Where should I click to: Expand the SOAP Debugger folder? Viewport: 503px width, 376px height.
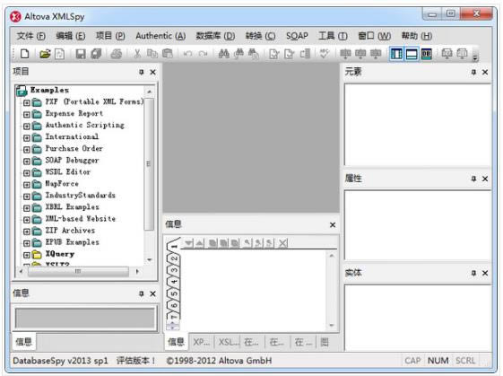pyautogui.click(x=27, y=162)
